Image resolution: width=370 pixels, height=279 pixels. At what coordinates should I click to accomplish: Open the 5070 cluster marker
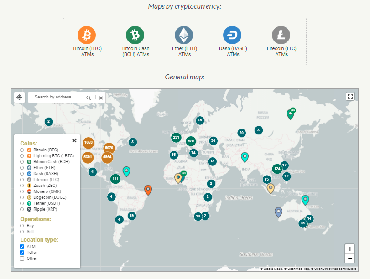(x=109, y=148)
